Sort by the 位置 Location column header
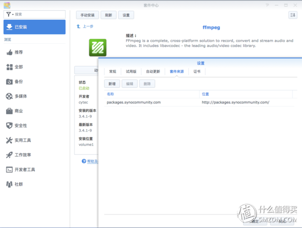 [246, 94]
